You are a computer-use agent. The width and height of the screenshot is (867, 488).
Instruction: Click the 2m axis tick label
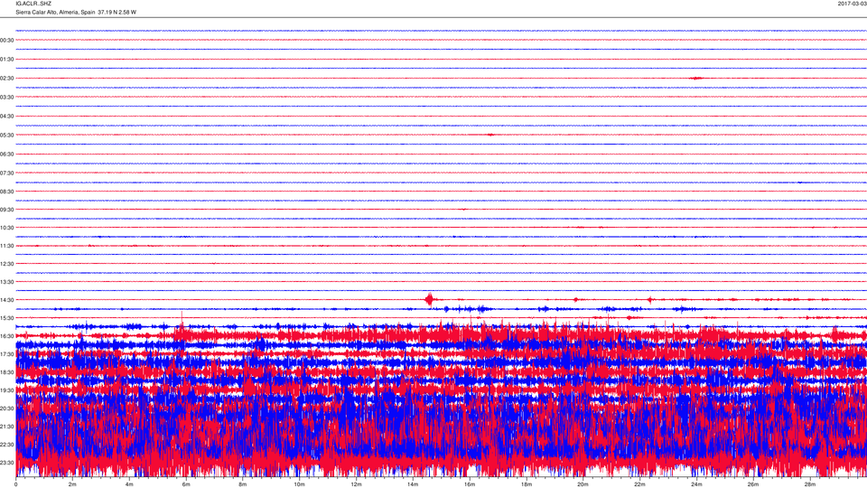point(72,484)
